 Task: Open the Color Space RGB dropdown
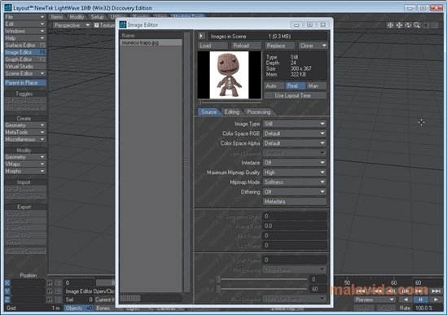click(295, 133)
